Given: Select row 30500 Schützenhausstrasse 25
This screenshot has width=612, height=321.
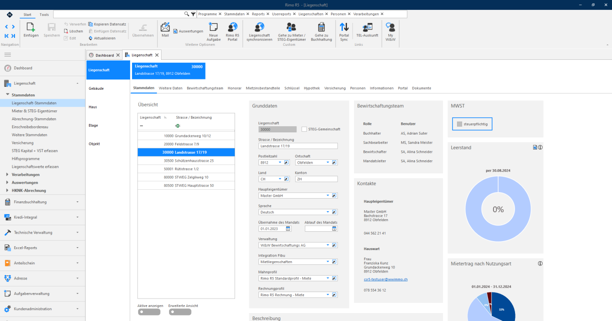Looking at the screenshot, I should click(x=186, y=160).
